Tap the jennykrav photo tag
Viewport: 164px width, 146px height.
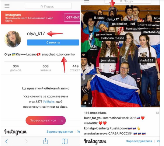pos(108,60)
